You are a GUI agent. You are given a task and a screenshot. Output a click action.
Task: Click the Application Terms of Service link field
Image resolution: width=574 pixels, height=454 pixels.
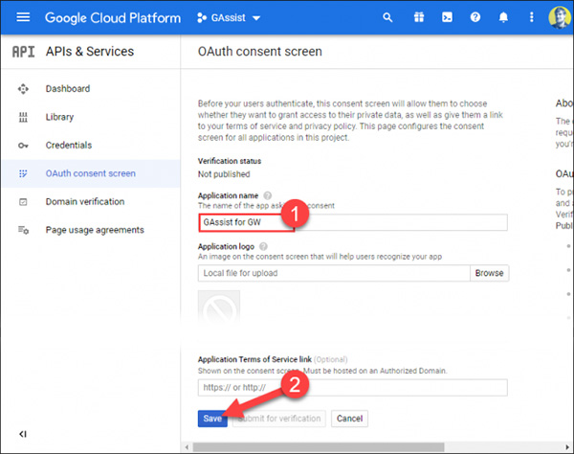click(352, 388)
